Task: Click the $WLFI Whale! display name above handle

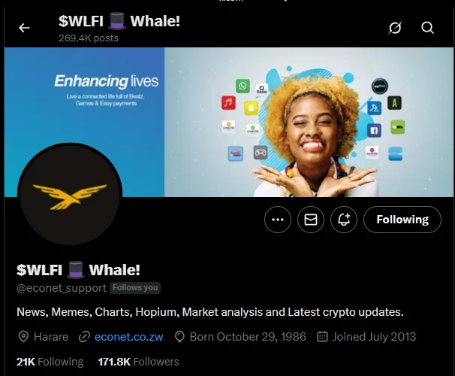Action: [78, 270]
